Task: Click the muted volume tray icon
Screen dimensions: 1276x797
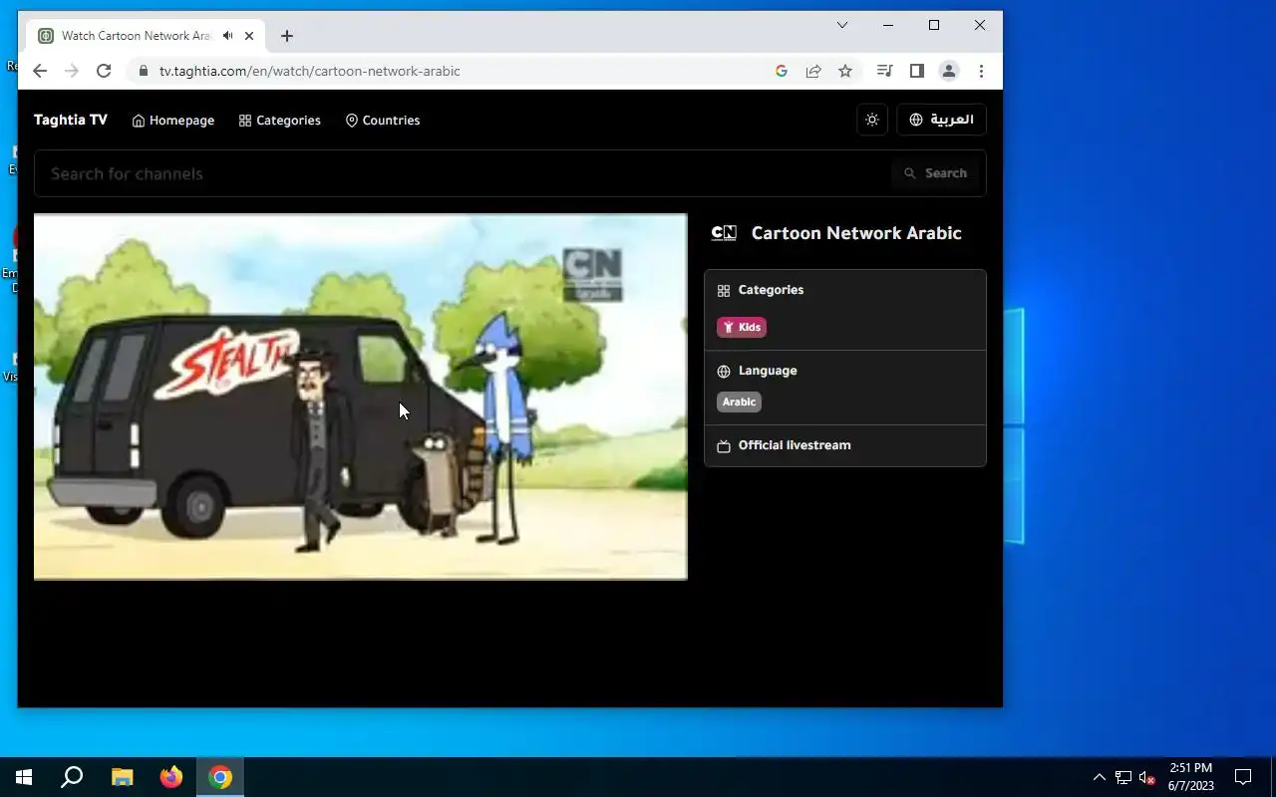Action: pos(1146,777)
